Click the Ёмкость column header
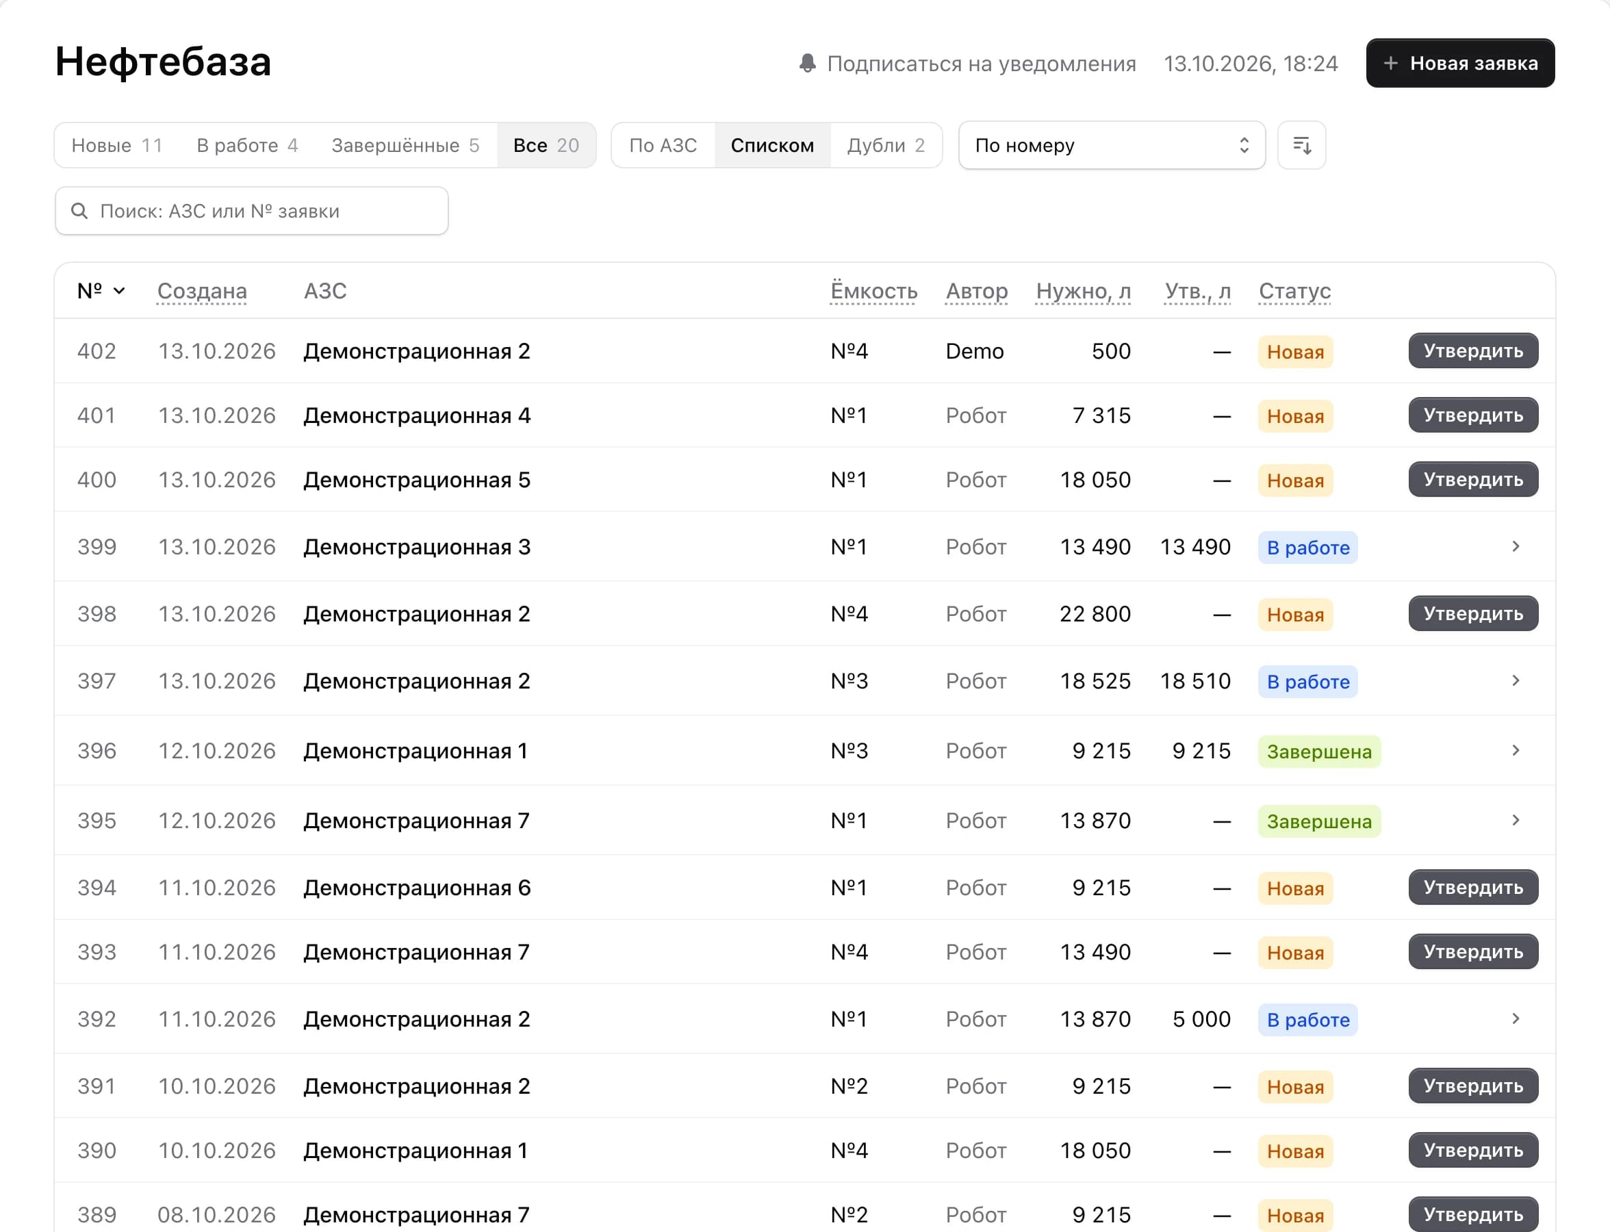 pyautogui.click(x=873, y=291)
